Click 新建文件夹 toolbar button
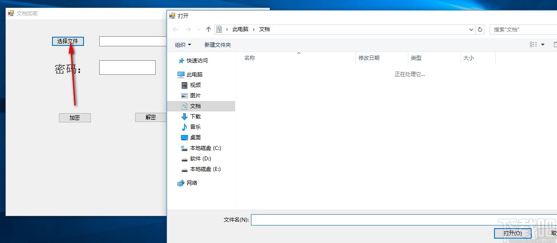The image size is (557, 243). tap(218, 45)
